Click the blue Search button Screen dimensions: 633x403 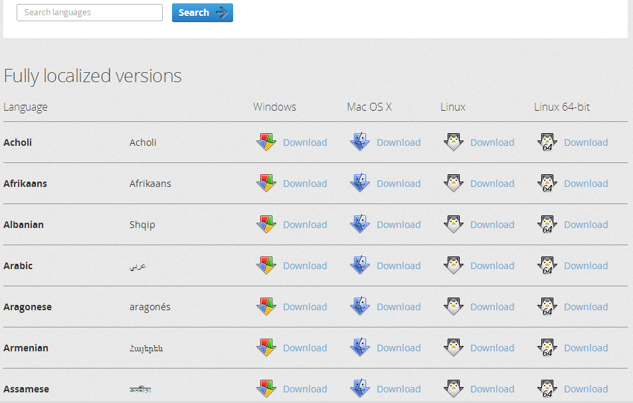[x=202, y=13]
